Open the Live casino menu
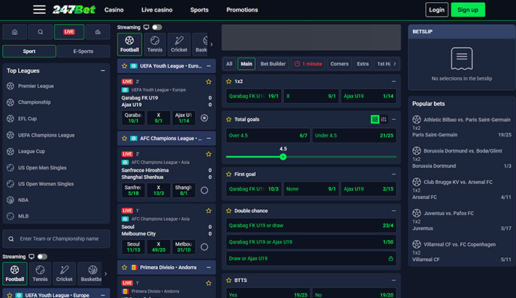Screen dimensions: 516x298 click(157, 10)
